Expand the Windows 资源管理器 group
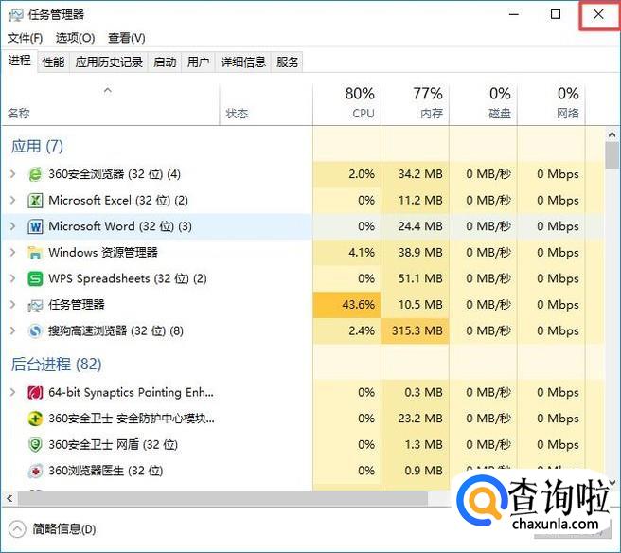The height and width of the screenshot is (553, 621). [12, 252]
